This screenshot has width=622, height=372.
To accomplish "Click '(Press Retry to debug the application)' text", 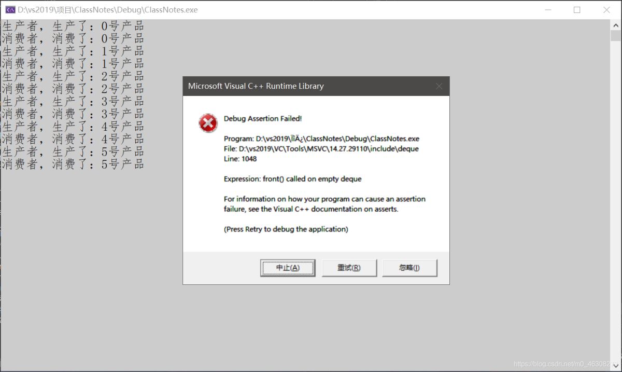I will tap(286, 229).
